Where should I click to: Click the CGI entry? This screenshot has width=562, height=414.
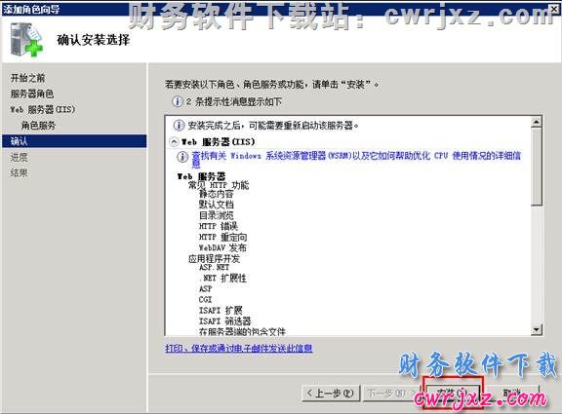[205, 299]
